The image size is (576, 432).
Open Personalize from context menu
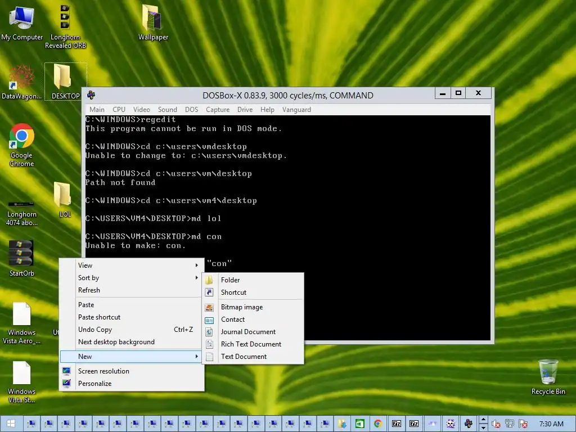click(x=132, y=384)
